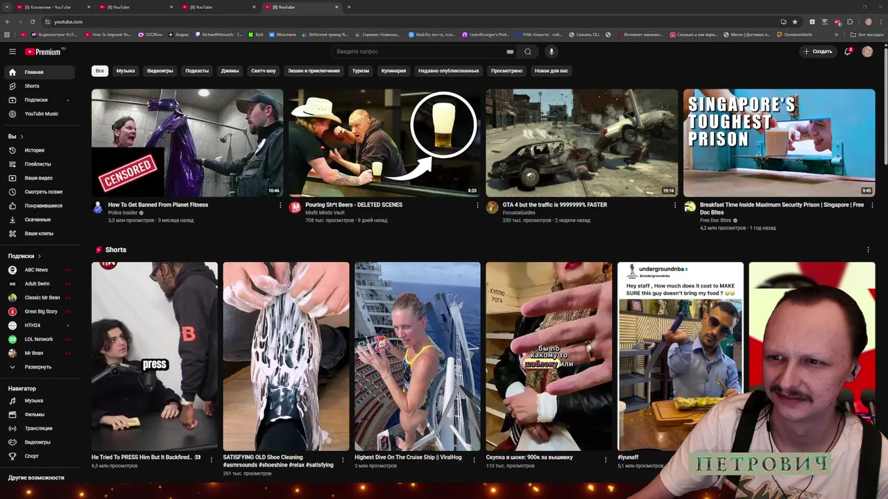Viewport: 888px width, 499px height.
Task: Open Видеоигры in the Навигатор section
Action: pyautogui.click(x=39, y=442)
